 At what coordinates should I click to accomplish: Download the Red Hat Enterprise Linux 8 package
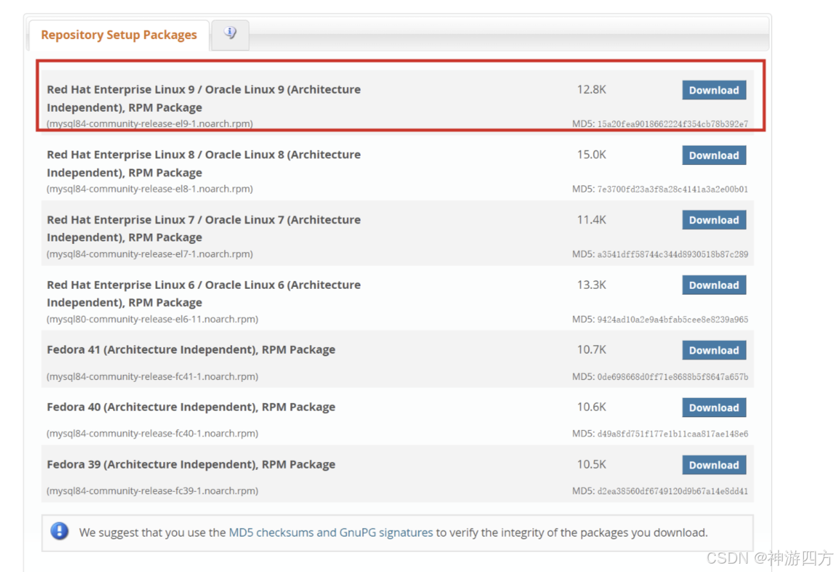pyautogui.click(x=714, y=155)
